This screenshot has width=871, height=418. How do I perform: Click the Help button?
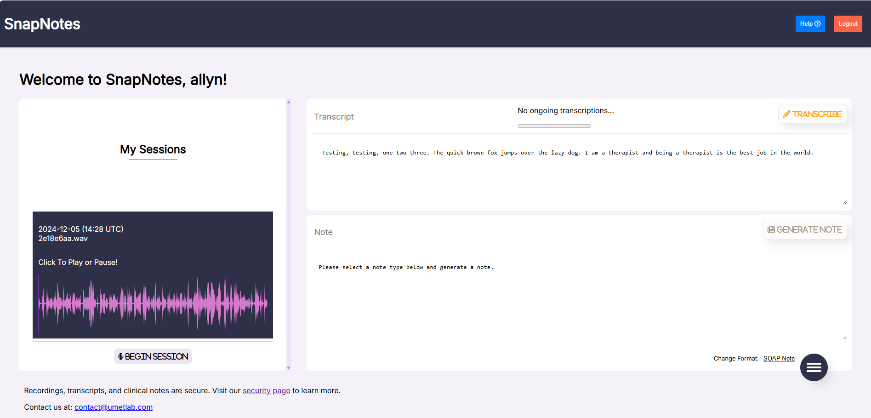coord(810,24)
